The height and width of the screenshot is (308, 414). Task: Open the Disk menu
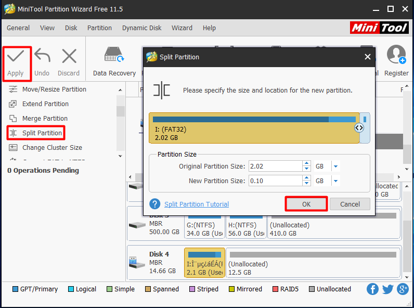[71, 28]
